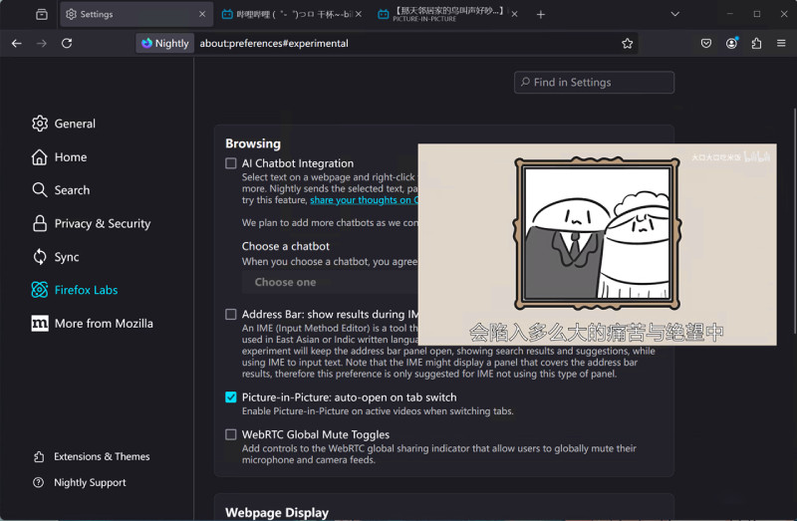Click the Choose a chatbot label
The width and height of the screenshot is (797, 521).
point(286,246)
